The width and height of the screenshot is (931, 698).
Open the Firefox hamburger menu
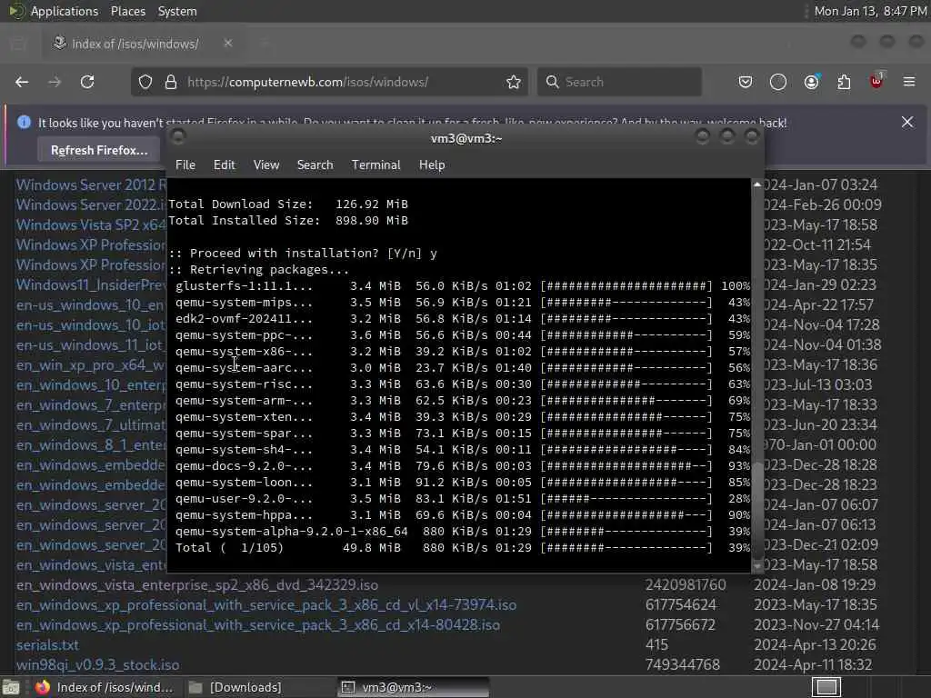point(909,82)
